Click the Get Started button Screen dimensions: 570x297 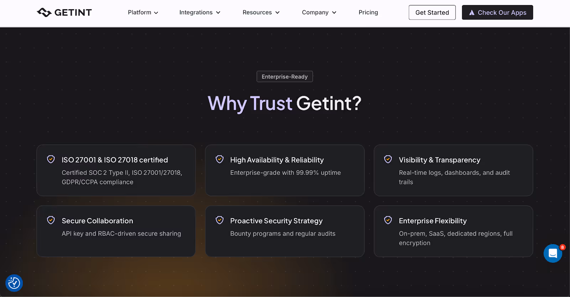432,12
